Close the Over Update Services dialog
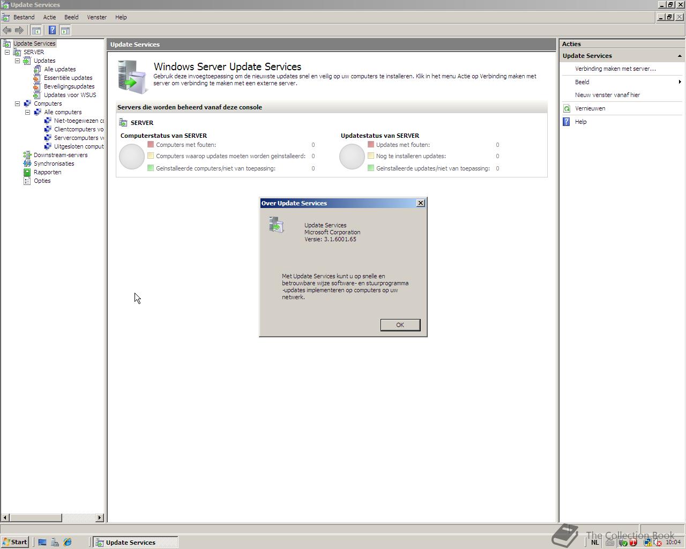 tap(421, 203)
